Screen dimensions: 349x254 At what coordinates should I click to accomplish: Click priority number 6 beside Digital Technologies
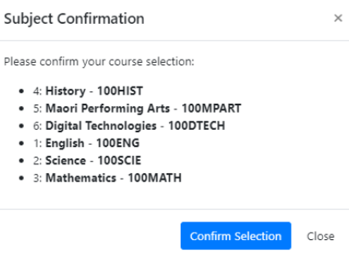click(37, 126)
